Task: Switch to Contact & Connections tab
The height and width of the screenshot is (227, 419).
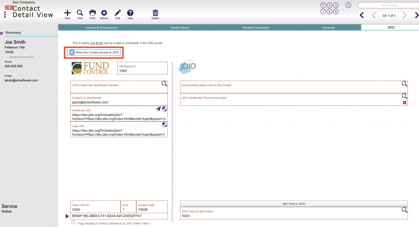Action: (101, 28)
